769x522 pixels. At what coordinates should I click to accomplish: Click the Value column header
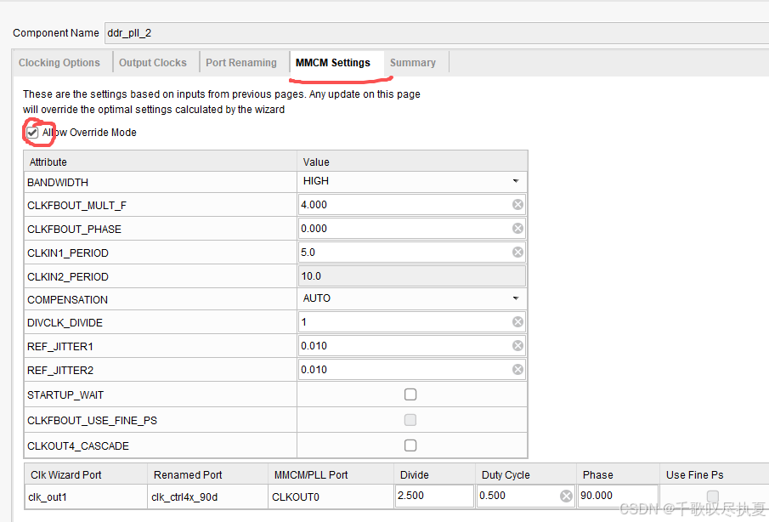pos(412,162)
